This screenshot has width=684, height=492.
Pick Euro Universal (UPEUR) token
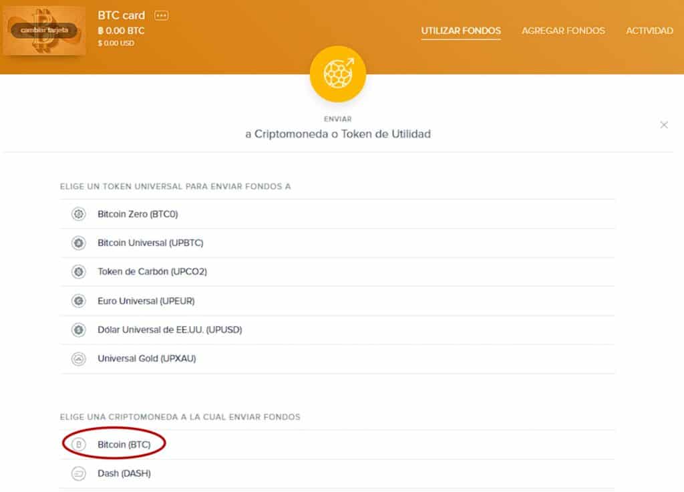(x=337, y=301)
